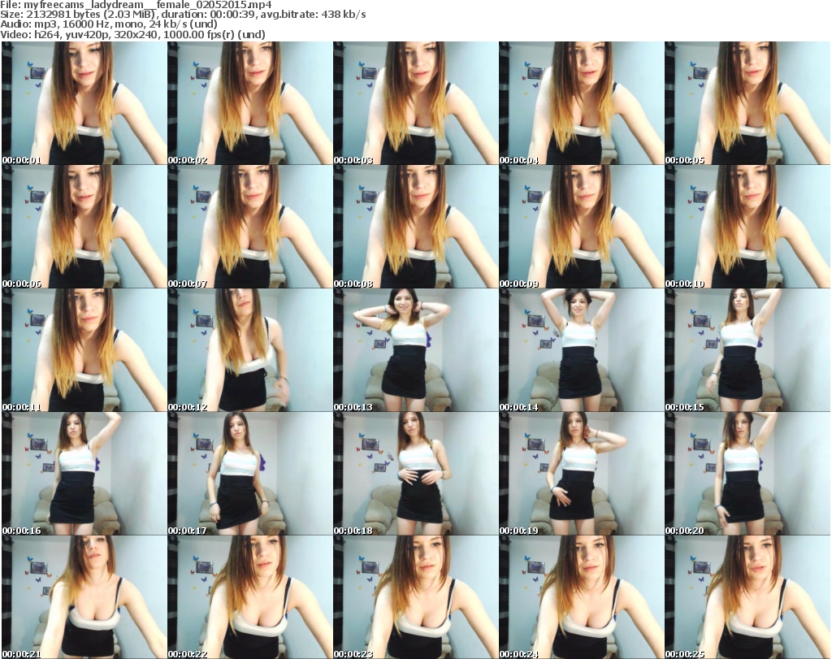Screen dimensions: 832x659
Task: Choose the frame stamped 00:00:17
Action: point(250,474)
